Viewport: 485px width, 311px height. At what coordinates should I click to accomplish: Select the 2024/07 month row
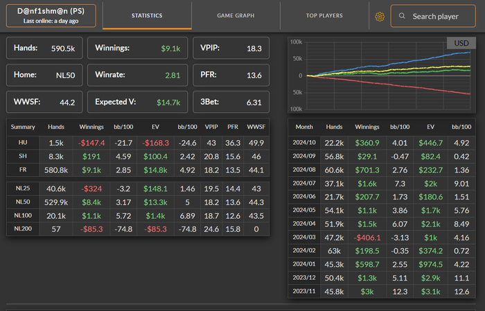[382, 184]
